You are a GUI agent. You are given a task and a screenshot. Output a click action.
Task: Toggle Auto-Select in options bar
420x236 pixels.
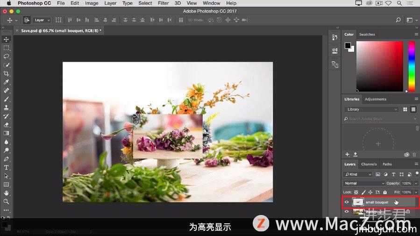27,20
